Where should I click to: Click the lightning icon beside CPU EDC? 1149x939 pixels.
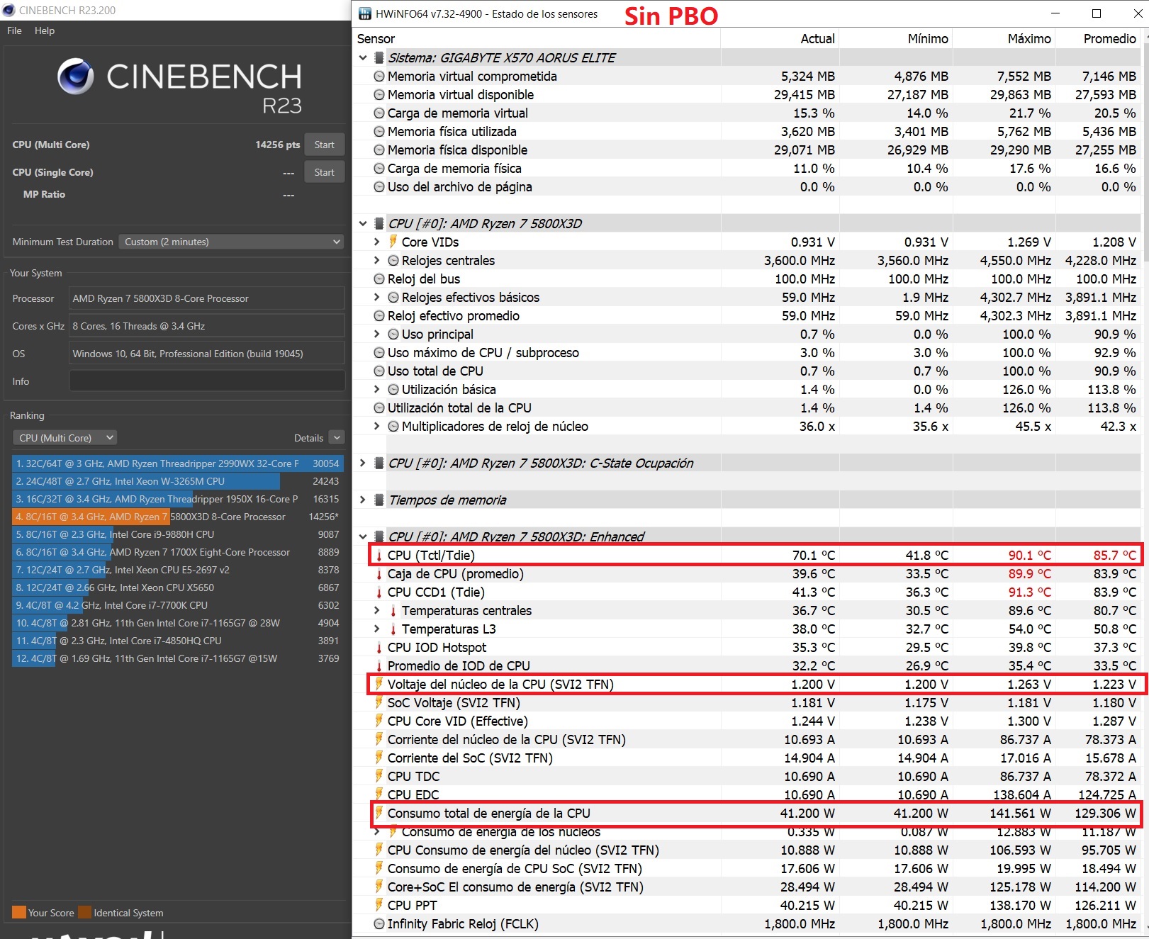point(379,794)
